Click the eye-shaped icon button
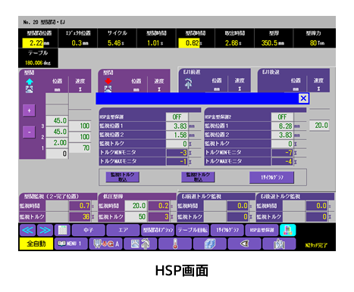The width and height of the screenshot is (354, 292). [x=244, y=244]
